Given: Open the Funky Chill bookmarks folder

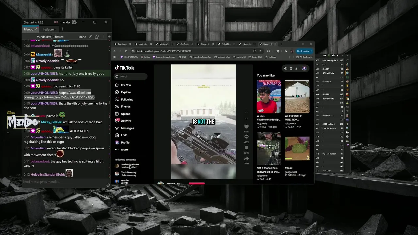Looking at the screenshot, I should 255,57.
